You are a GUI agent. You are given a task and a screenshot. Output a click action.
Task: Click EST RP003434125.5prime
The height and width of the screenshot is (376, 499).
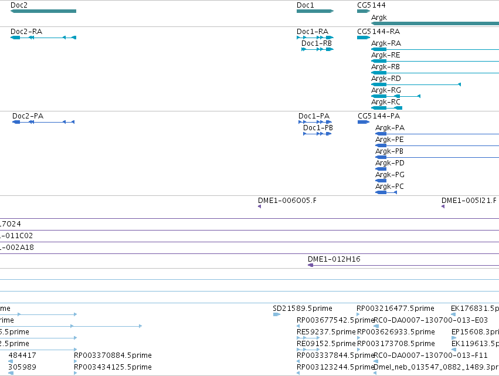76,373
